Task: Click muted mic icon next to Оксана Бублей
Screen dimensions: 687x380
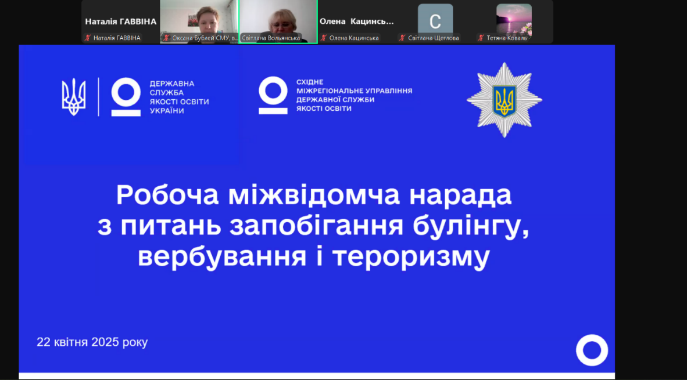Action: (166, 38)
